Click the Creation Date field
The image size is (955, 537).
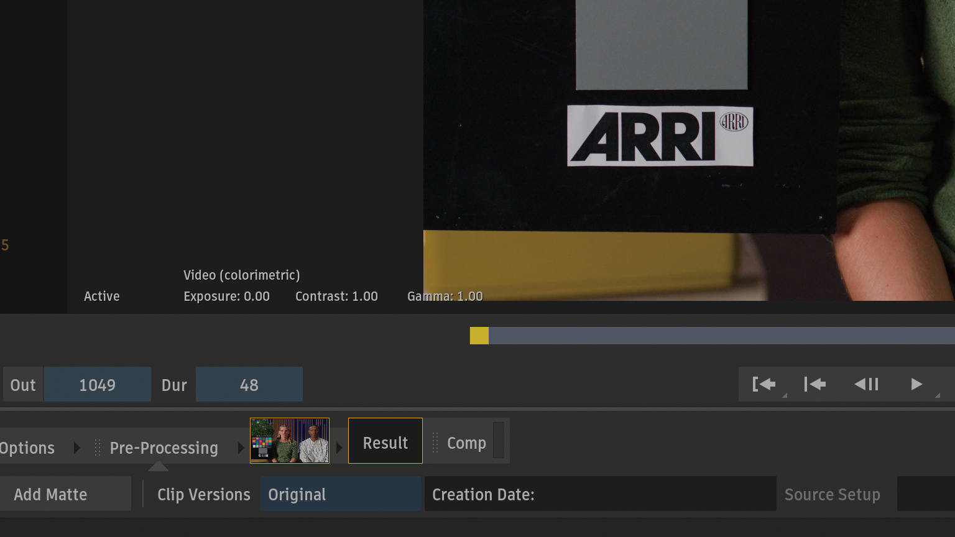pyautogui.click(x=601, y=494)
